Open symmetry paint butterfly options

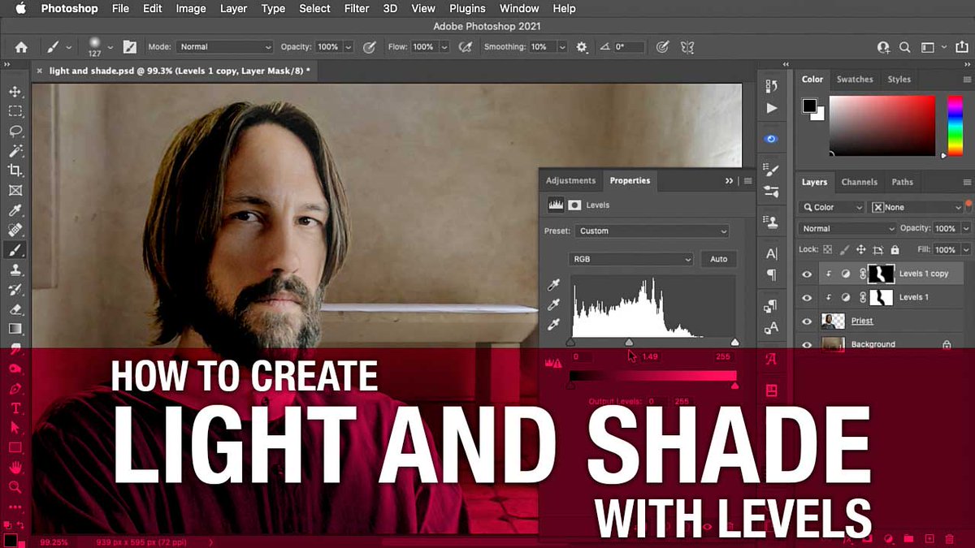point(687,47)
